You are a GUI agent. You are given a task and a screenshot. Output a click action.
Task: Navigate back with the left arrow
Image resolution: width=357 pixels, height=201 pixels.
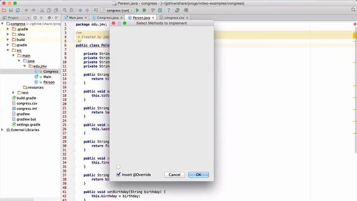(80, 10)
